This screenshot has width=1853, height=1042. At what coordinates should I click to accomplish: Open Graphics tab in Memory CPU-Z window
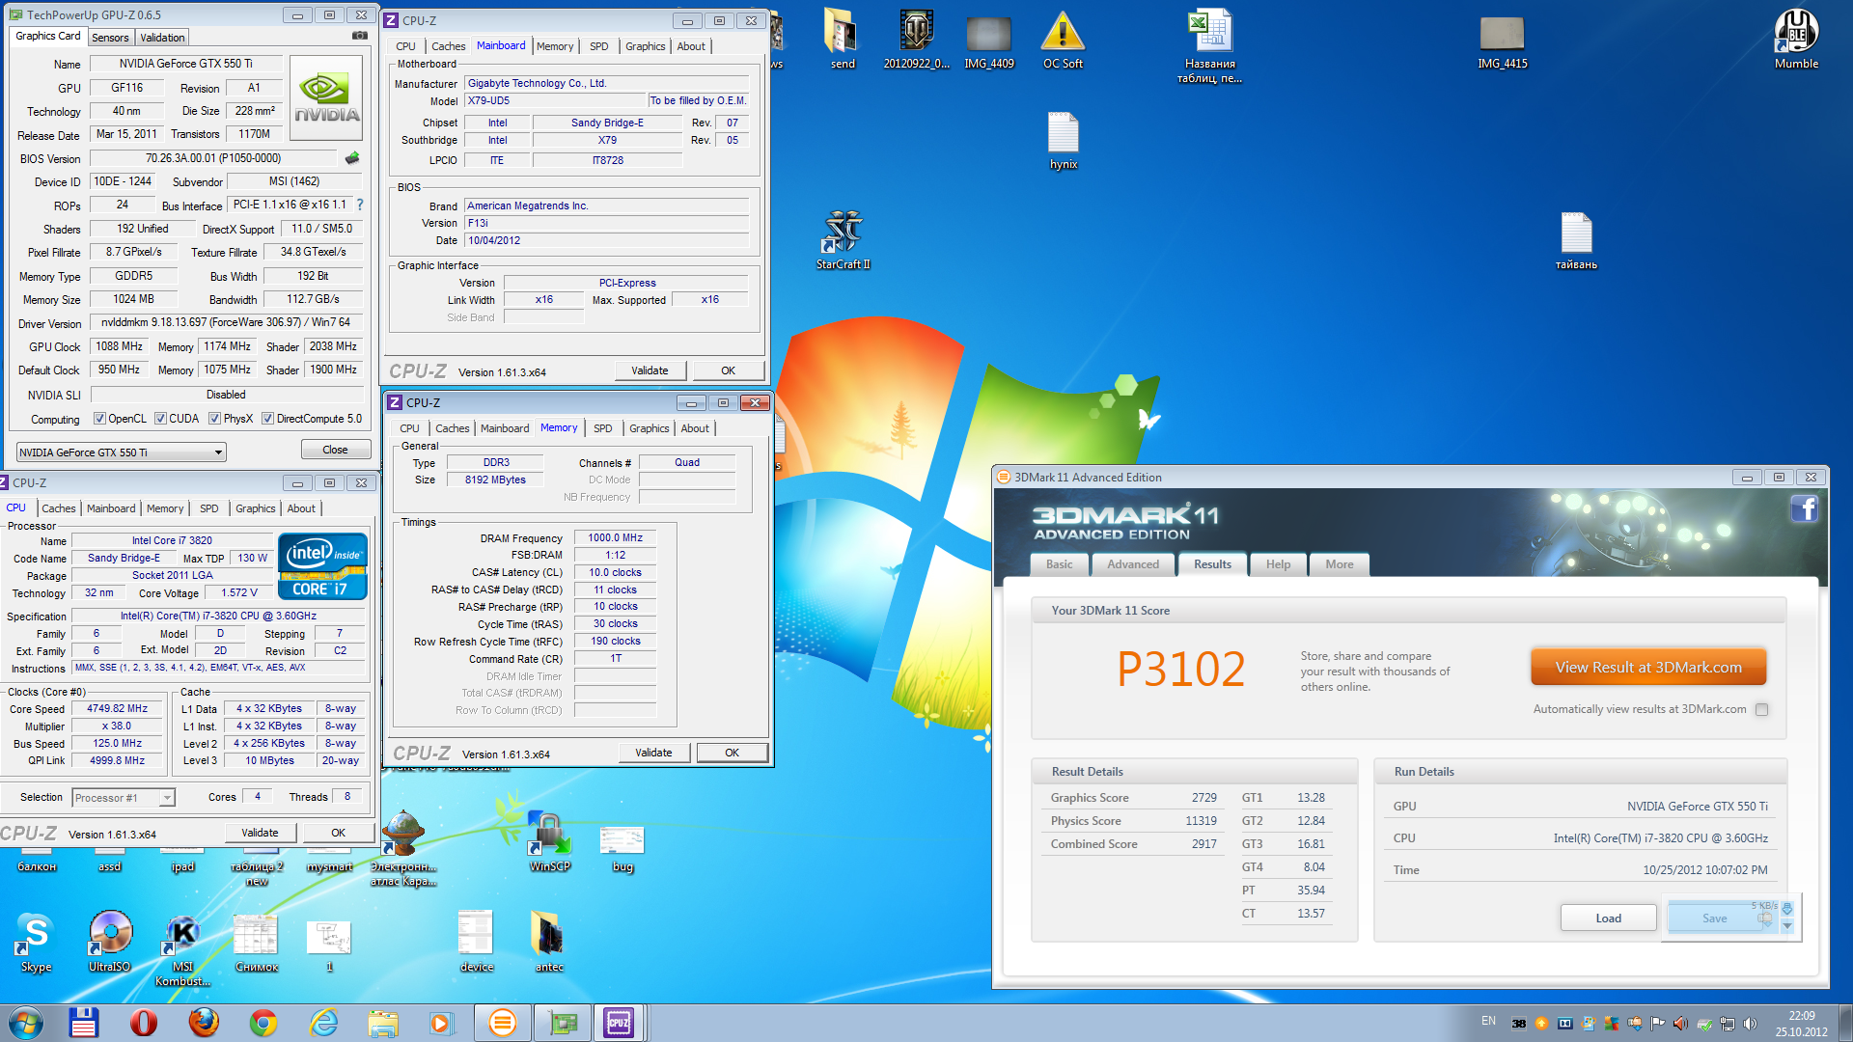(x=649, y=428)
